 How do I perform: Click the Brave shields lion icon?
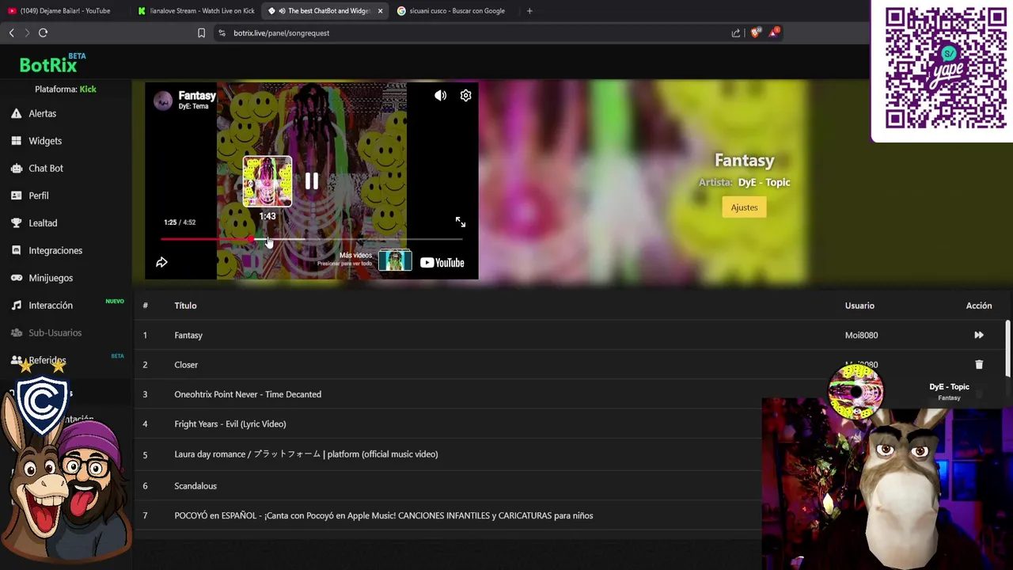tap(755, 32)
